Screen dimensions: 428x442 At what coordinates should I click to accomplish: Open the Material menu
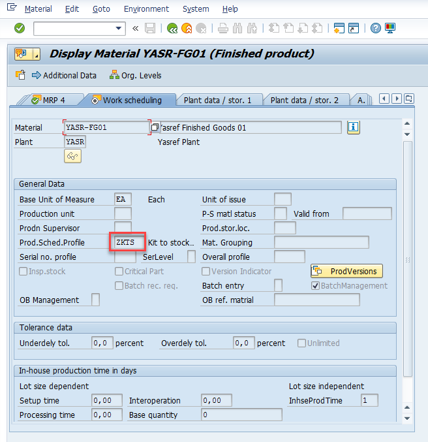click(38, 9)
